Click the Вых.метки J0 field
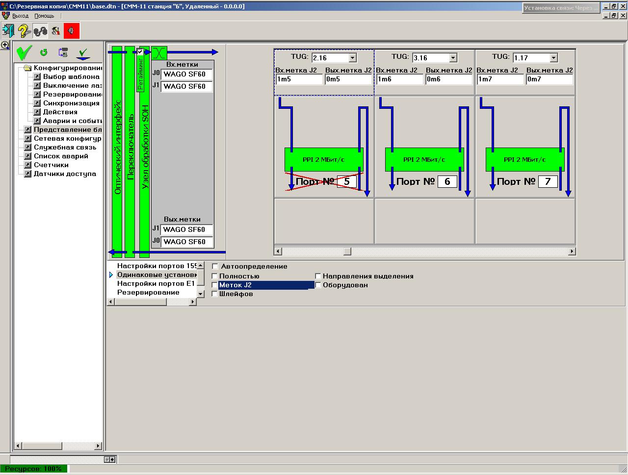The height and width of the screenshot is (475, 628). (x=187, y=242)
